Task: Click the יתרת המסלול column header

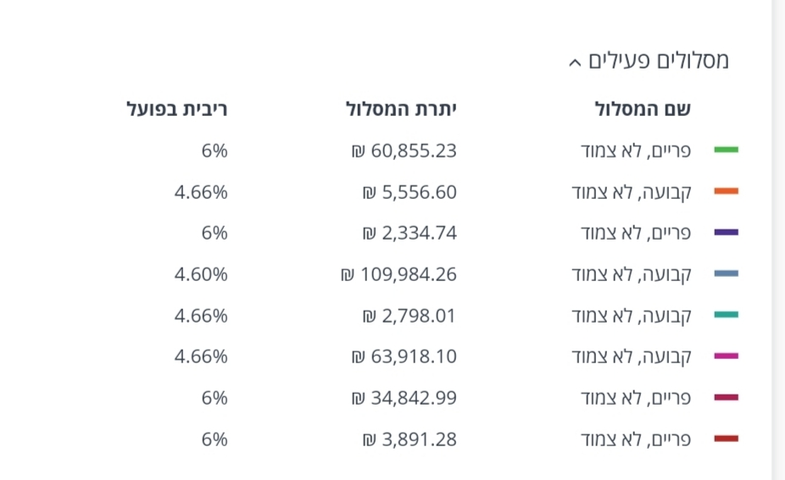Action: [x=401, y=109]
